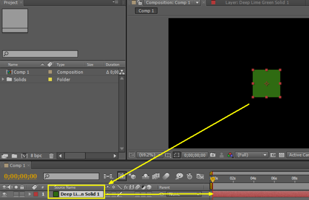Screen dimensions: 309x200
Task: Click the red label swatch of layer 1
Action: (36, 194)
